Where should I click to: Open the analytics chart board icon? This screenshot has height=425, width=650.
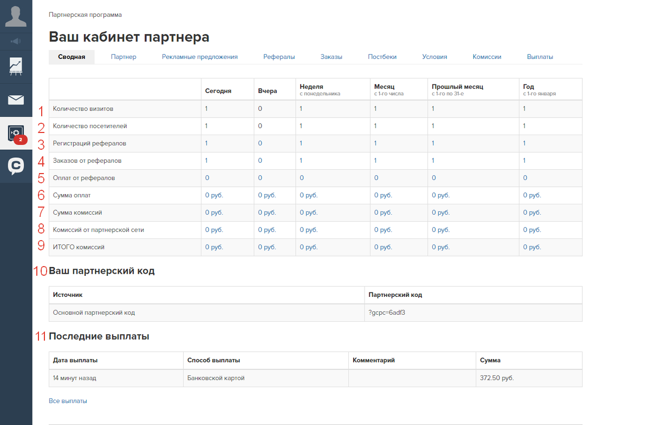[x=16, y=66]
